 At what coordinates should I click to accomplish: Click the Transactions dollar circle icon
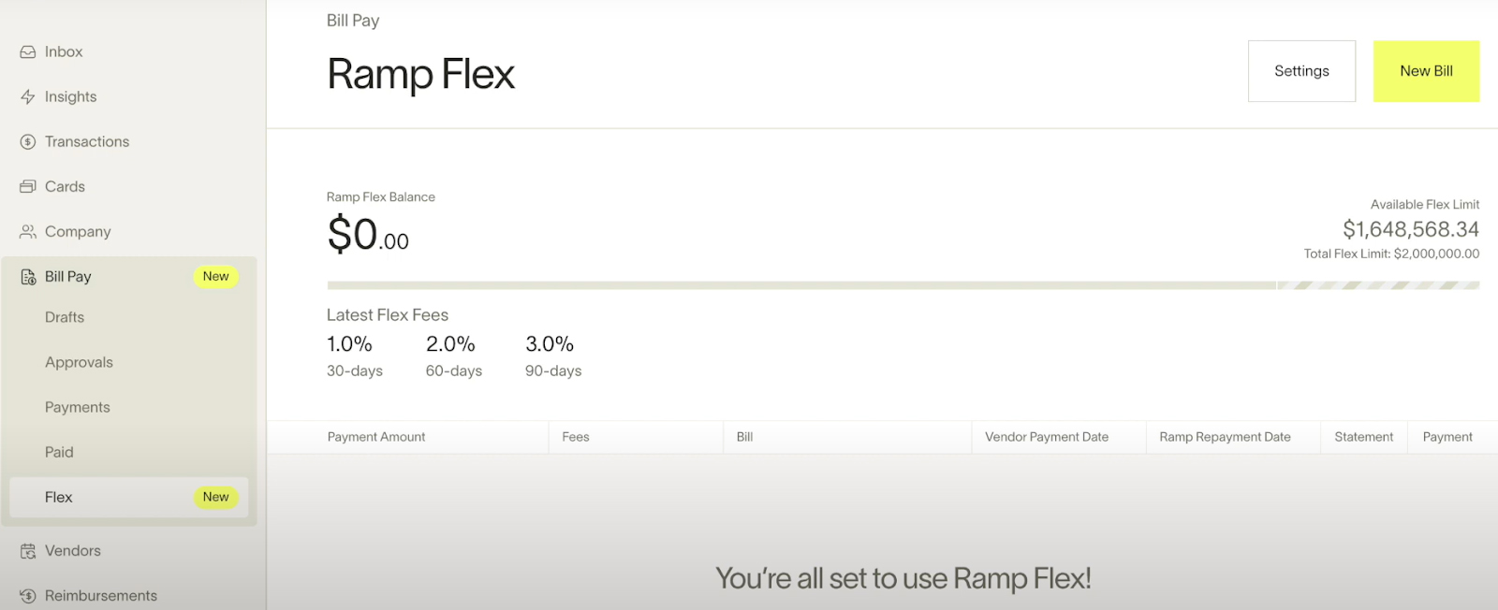click(28, 142)
